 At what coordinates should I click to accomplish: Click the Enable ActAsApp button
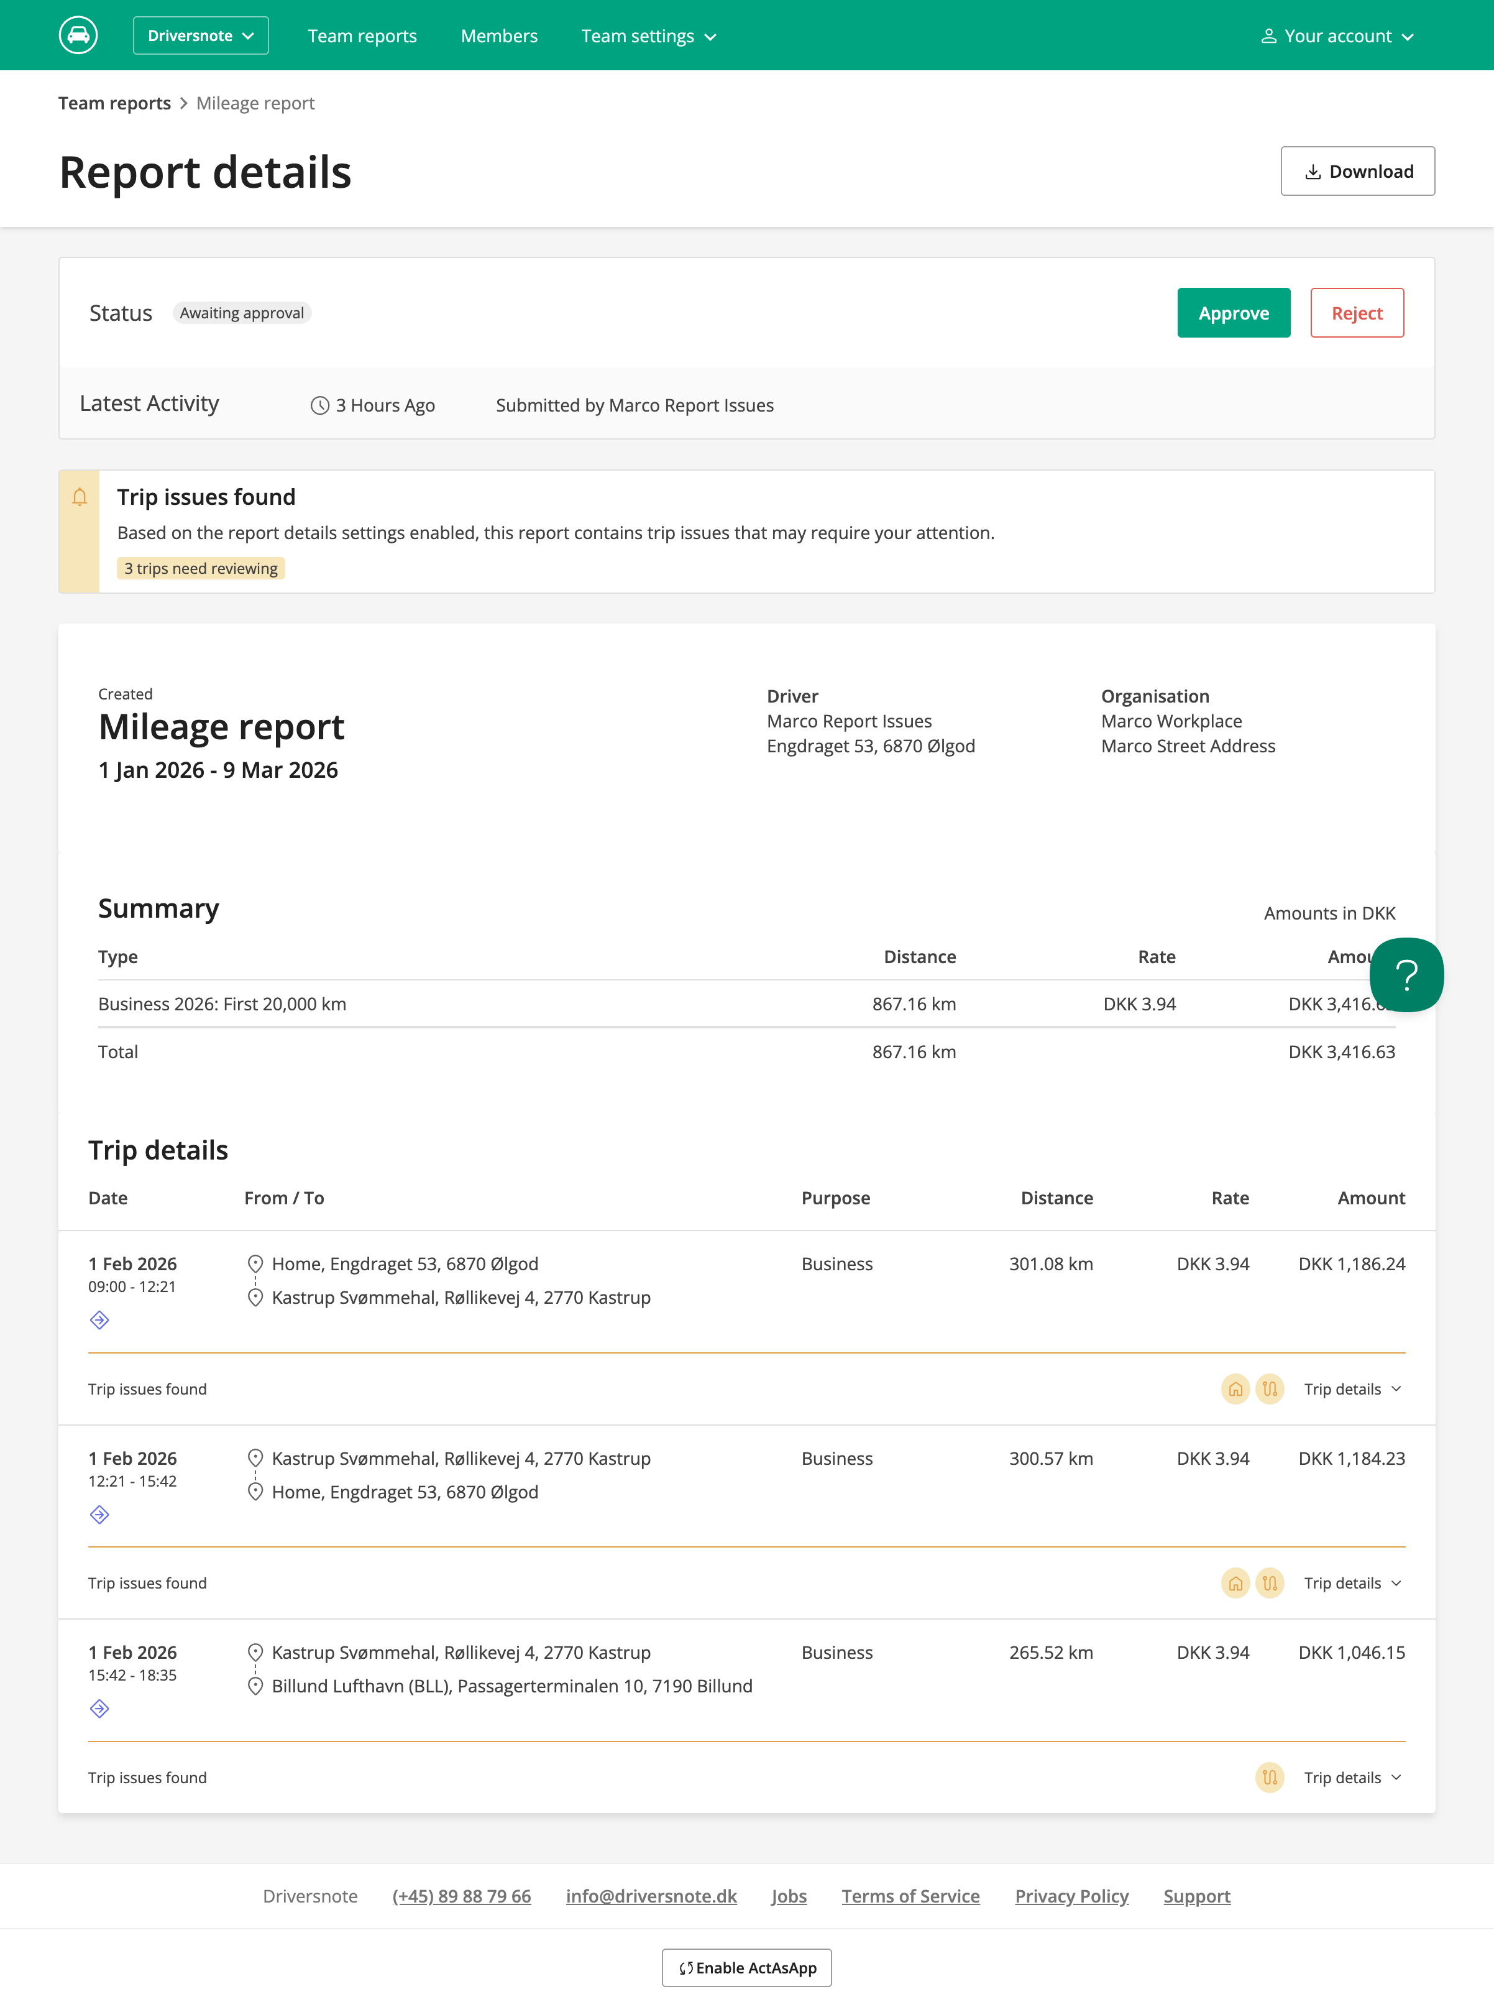tap(746, 1967)
